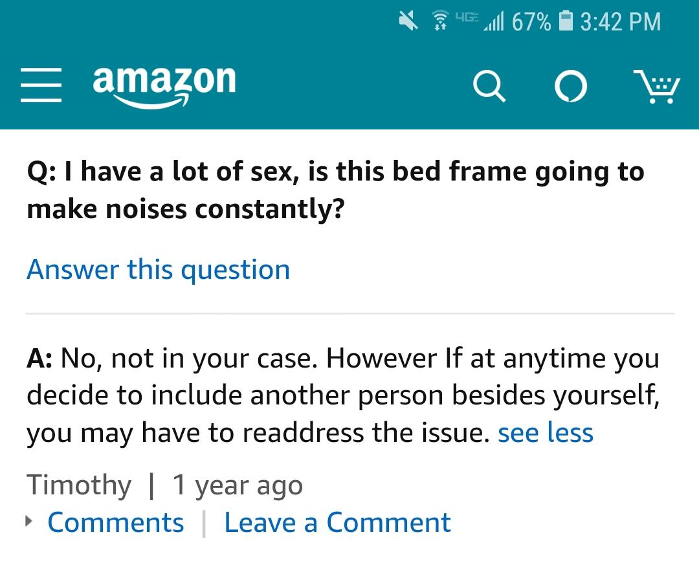Tap the '1 year ago' timestamp
This screenshot has width=699, height=563.
[x=237, y=485]
